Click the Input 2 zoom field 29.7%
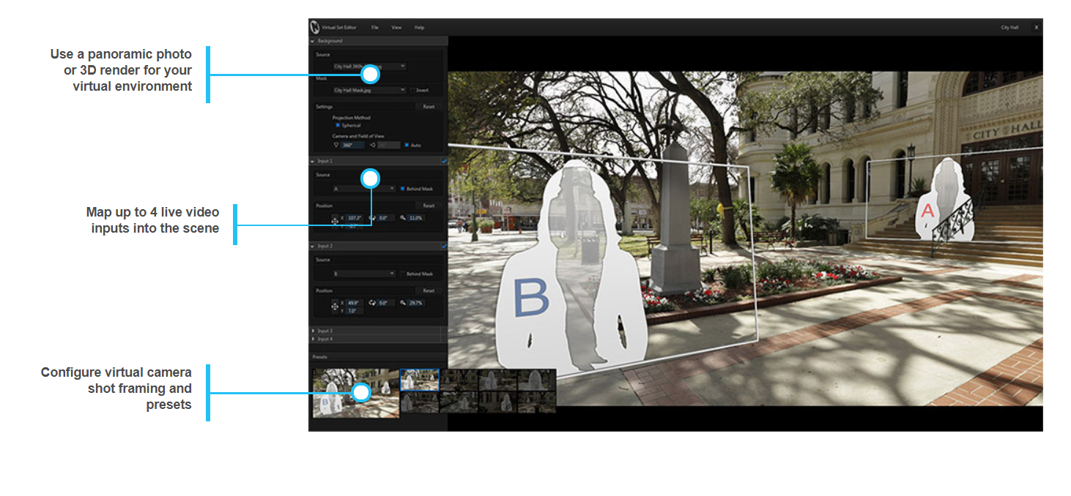Viewport: 1071px width, 496px height. click(x=416, y=303)
